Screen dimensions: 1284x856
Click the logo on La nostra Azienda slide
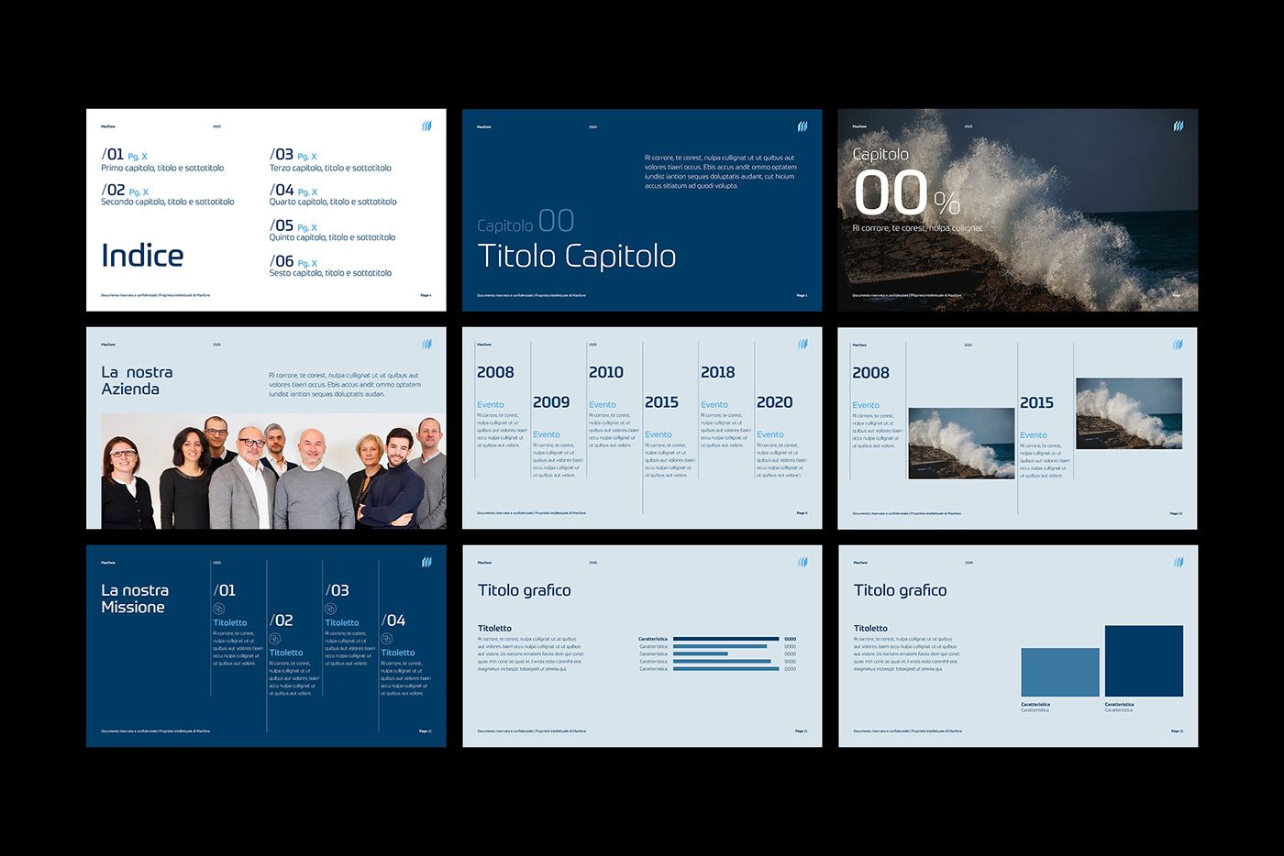pos(426,345)
